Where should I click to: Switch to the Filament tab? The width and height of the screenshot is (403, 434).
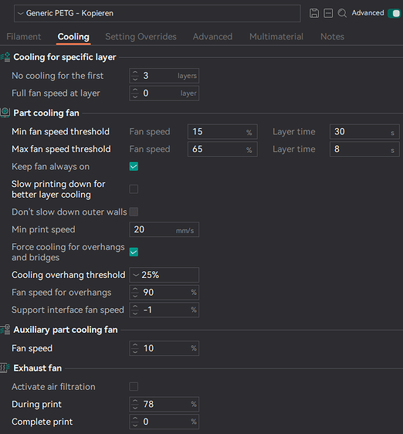click(23, 36)
